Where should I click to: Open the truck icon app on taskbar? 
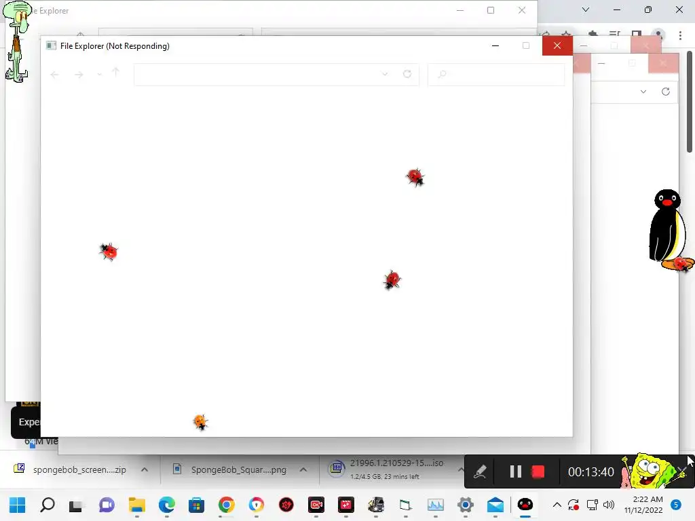(x=376, y=505)
